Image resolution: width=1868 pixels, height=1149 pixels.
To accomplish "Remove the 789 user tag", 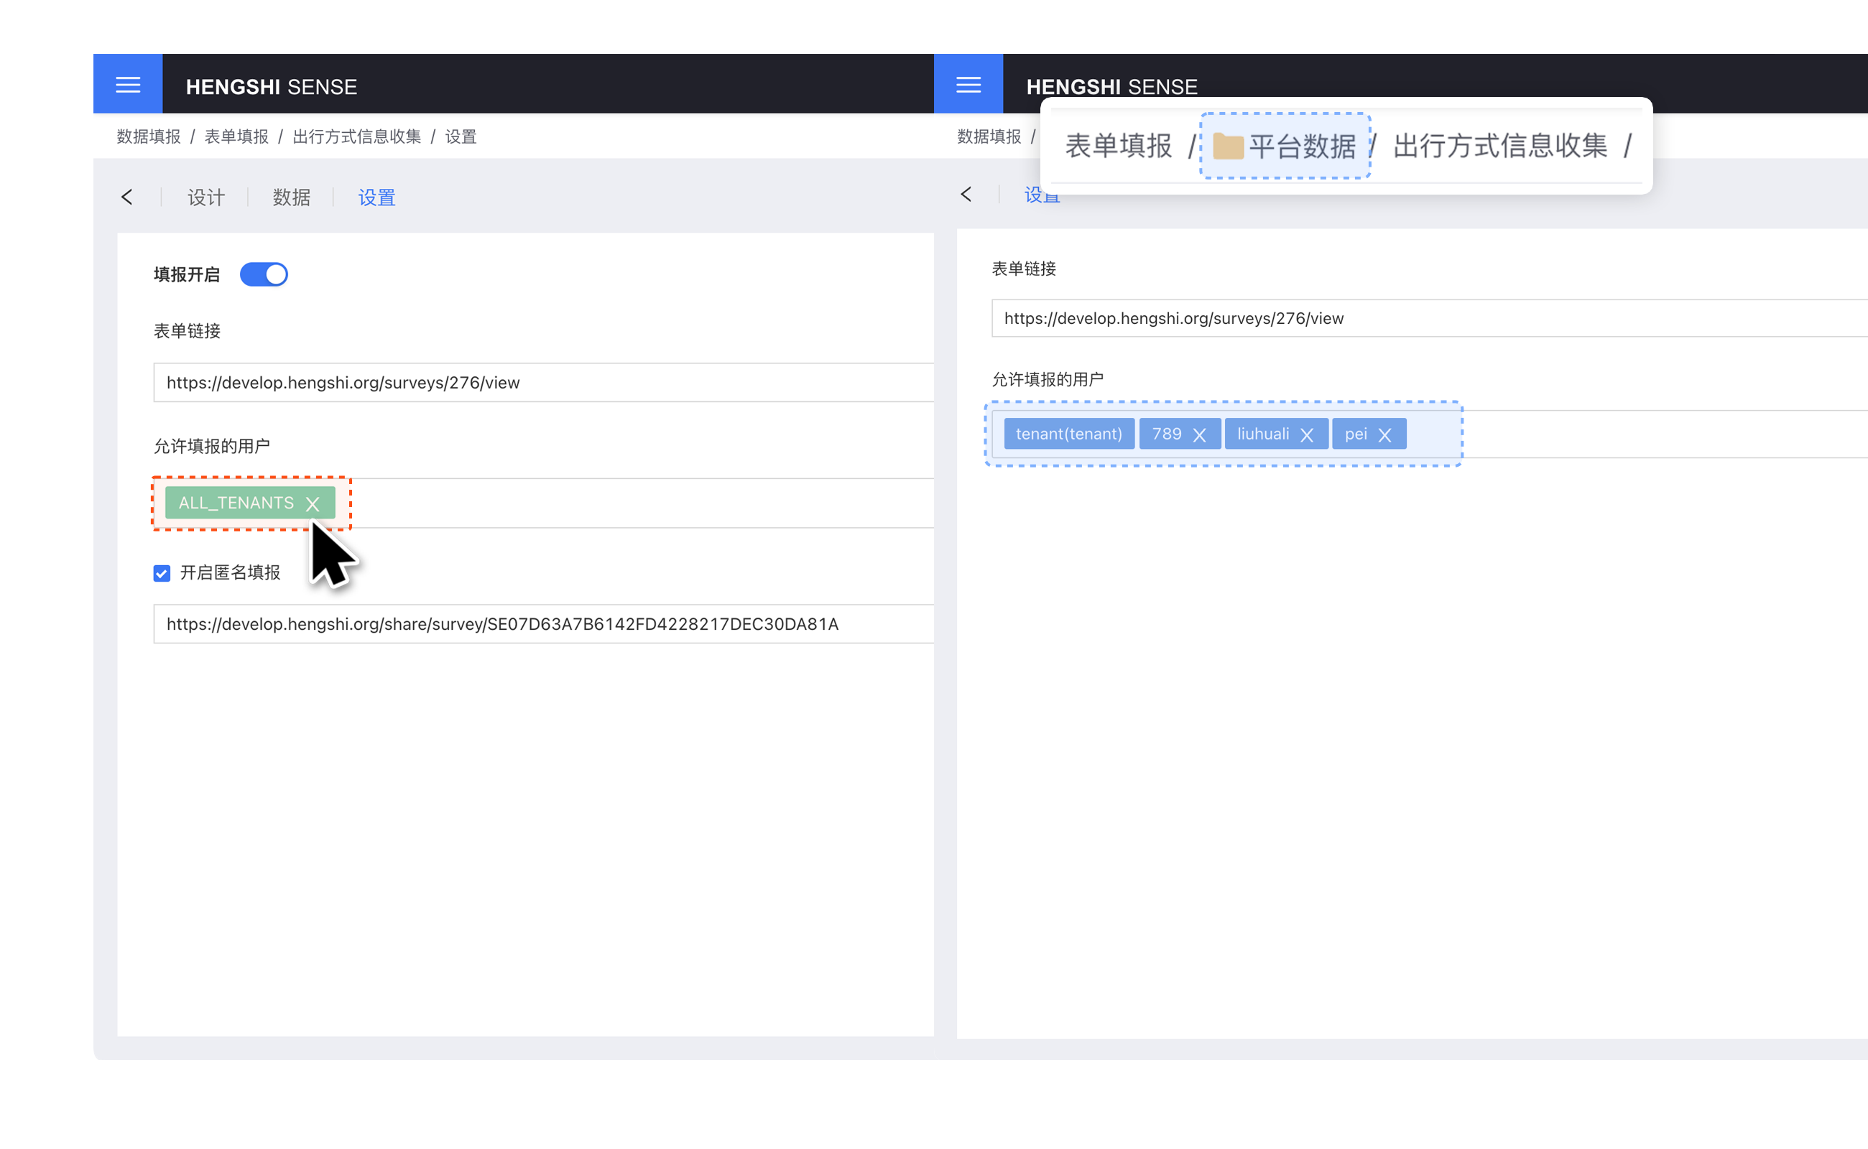I will pyautogui.click(x=1200, y=434).
